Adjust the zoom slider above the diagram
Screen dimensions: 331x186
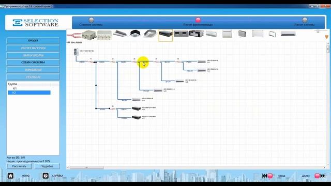[318, 31]
